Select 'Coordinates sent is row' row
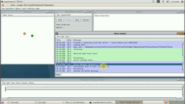Viewport: 185px width, 104px height. click(119, 67)
